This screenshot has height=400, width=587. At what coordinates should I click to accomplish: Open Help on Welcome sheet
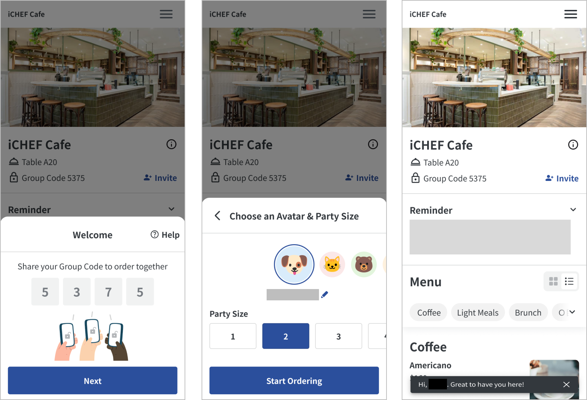click(165, 235)
